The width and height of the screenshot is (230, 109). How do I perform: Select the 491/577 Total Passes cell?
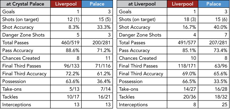click(183, 43)
